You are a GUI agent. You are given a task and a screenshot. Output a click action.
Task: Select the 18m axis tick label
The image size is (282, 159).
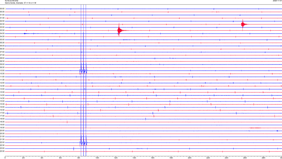point(171,158)
